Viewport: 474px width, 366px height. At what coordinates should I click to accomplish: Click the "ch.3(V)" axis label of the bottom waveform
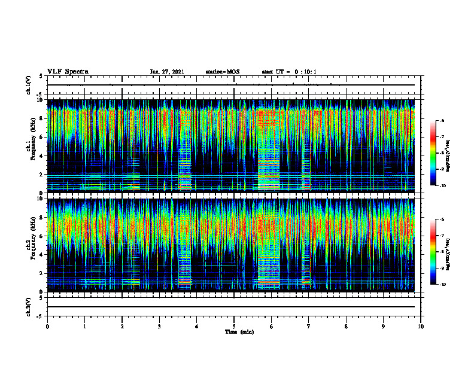[x=28, y=307]
